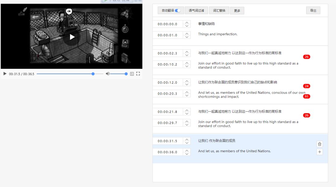
Task: Select Chinese subtitle at 00:00:12.0
Action: tap(237, 82)
